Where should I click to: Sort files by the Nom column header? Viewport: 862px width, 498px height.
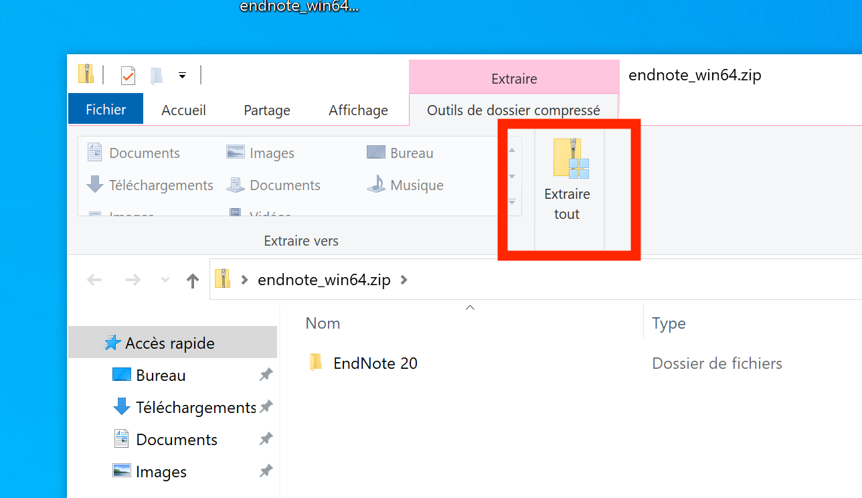323,323
